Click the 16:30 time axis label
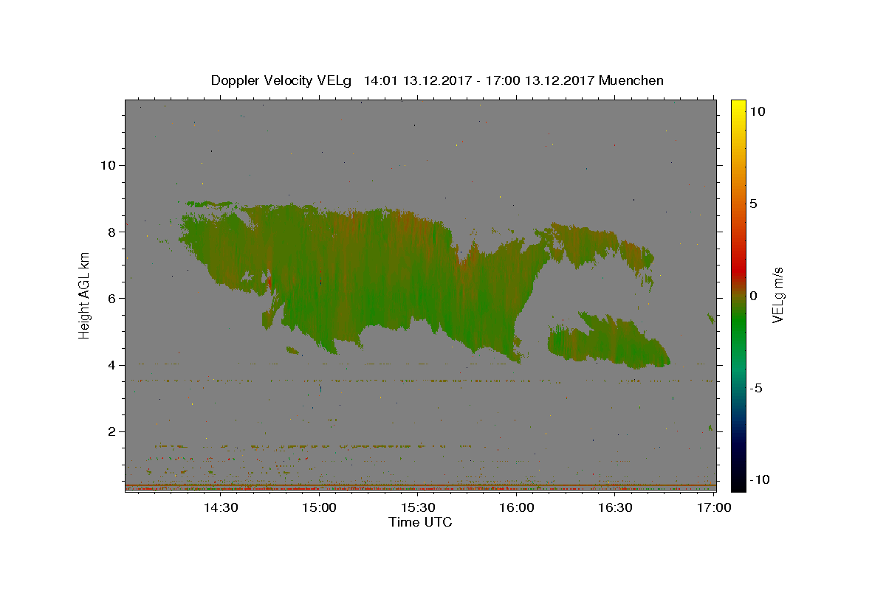Image resolution: width=886 pixels, height=590 pixels. tap(616, 507)
